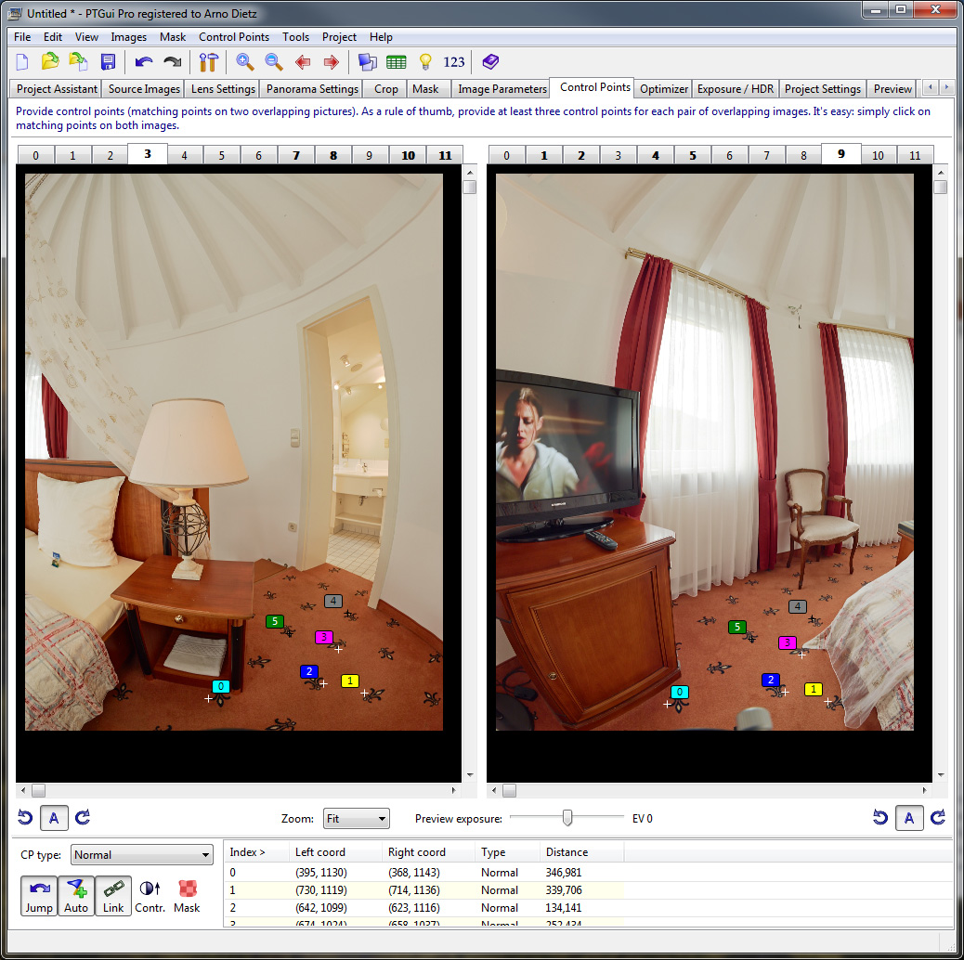Click the Undo arrow in the toolbar
The height and width of the screenshot is (960, 964).
143,62
